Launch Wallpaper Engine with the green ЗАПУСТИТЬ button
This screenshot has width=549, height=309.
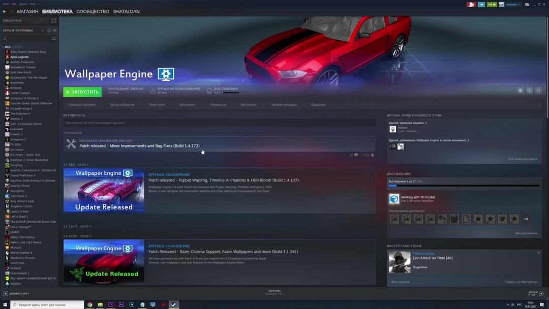[x=82, y=91]
